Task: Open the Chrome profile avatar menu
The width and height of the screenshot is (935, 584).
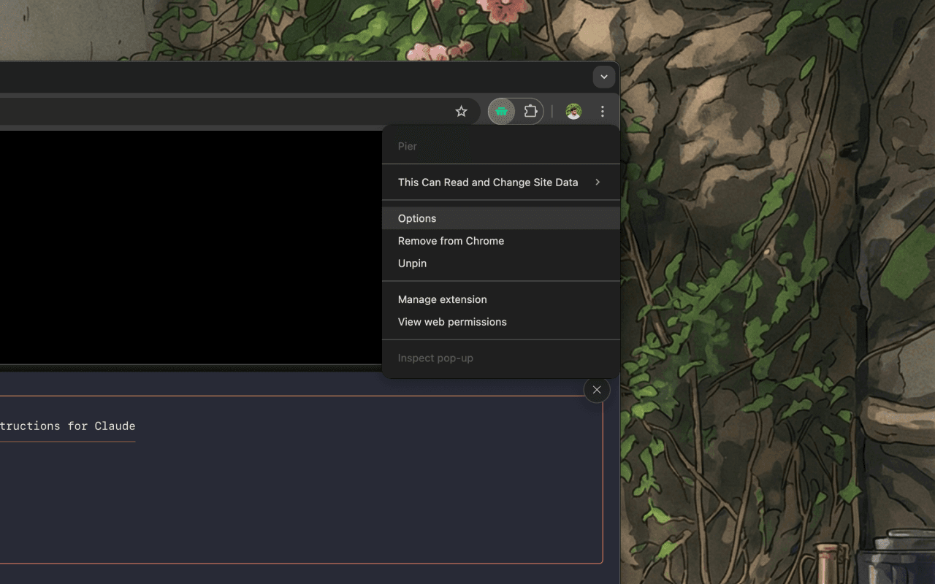Action: (x=573, y=111)
